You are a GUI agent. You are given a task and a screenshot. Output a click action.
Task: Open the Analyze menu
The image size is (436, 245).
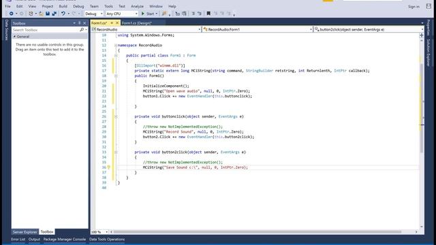(x=138, y=6)
